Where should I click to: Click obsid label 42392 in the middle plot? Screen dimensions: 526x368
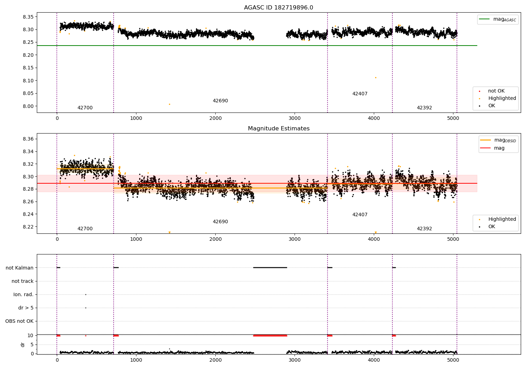[x=424, y=229]
